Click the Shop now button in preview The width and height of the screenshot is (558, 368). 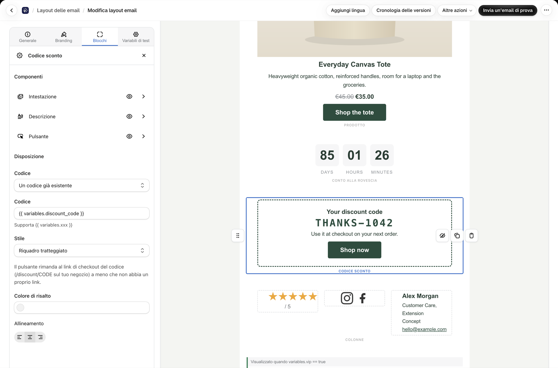tap(355, 250)
